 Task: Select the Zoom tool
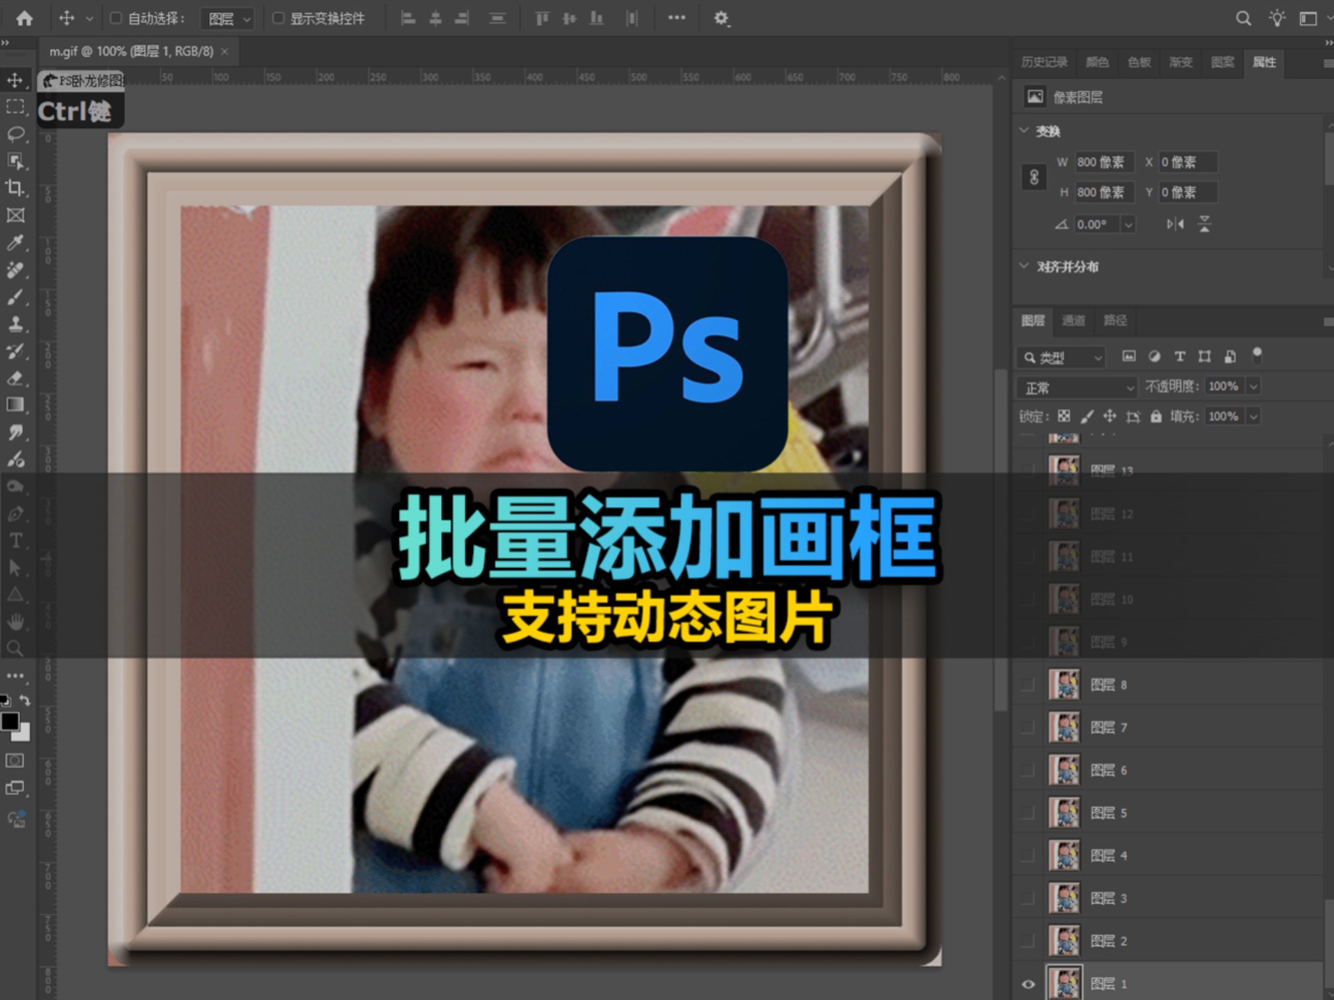click(15, 649)
